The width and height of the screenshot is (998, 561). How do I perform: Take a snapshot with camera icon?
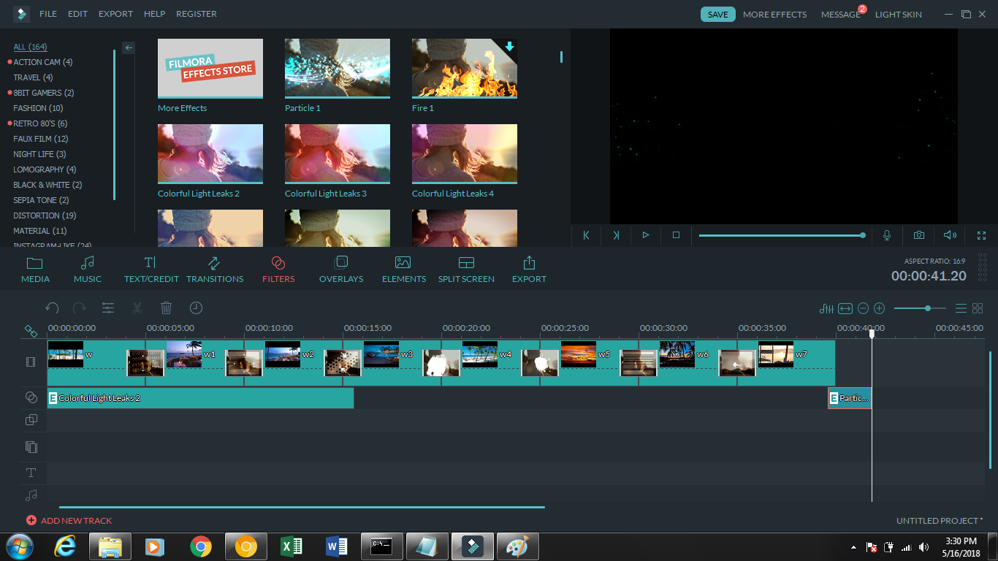click(x=919, y=235)
